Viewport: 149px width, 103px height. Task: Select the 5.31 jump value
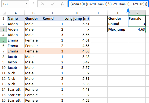coord(77,78)
